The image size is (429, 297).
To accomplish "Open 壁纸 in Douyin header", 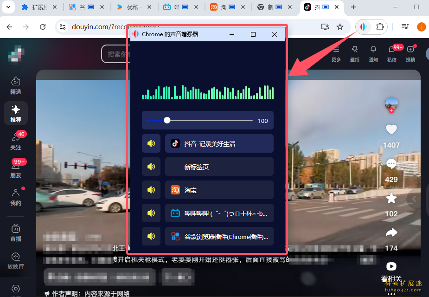I will coord(355,54).
